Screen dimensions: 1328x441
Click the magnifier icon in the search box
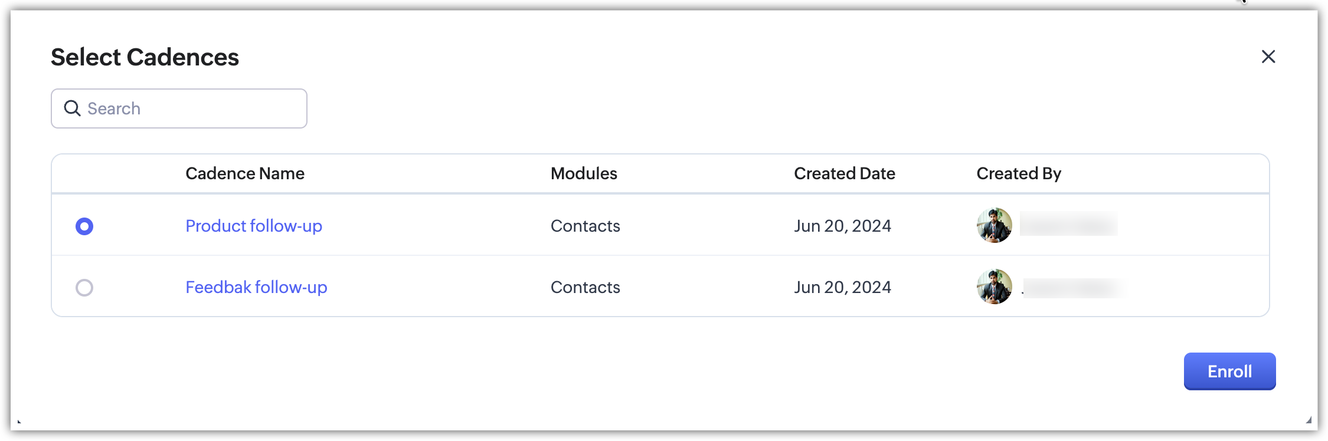(72, 108)
